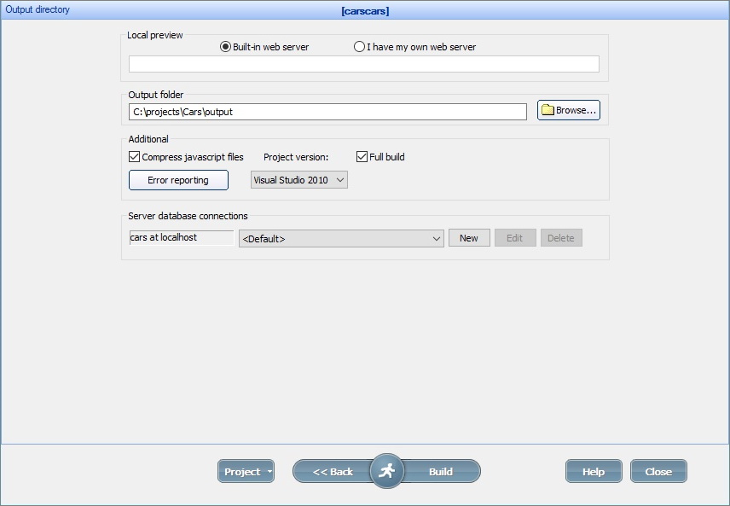Click the Close button
This screenshot has width=730, height=506.
[x=658, y=472]
